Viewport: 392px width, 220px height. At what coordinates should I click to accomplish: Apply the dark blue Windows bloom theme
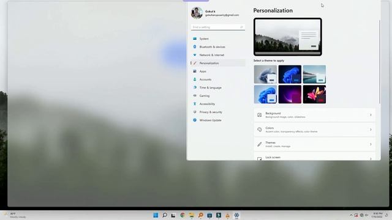(290, 75)
